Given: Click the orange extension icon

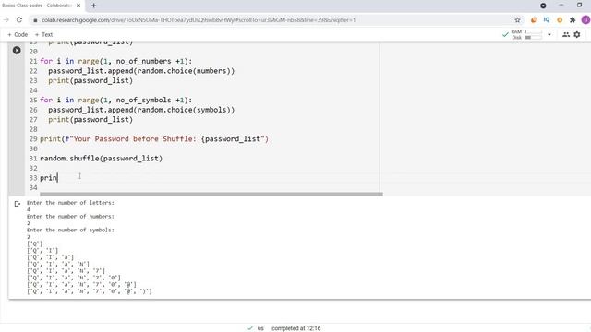Looking at the screenshot, I should tap(534, 20).
